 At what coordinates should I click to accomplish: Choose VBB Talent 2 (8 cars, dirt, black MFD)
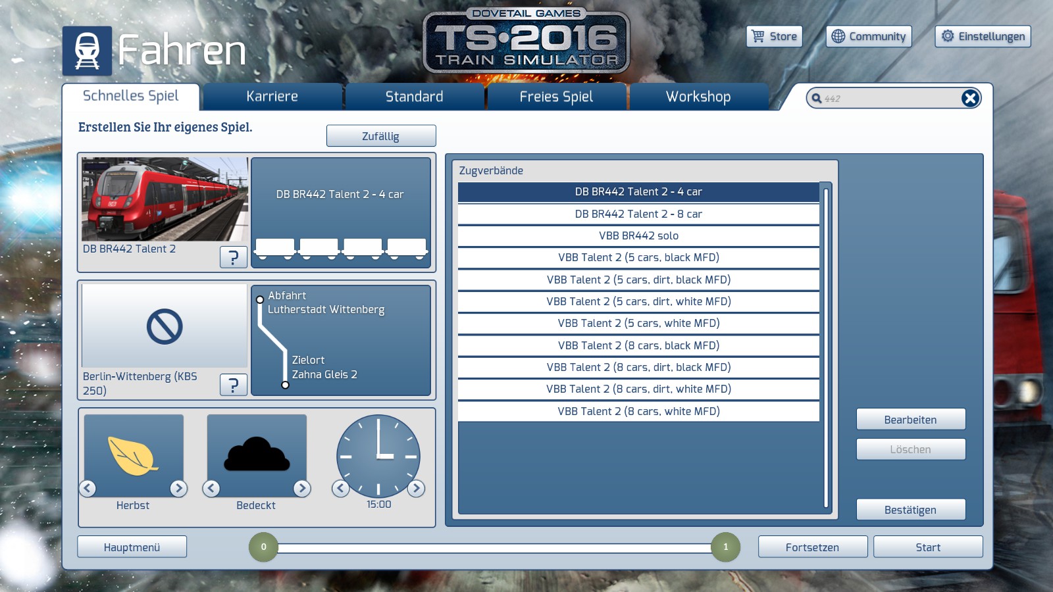click(638, 367)
